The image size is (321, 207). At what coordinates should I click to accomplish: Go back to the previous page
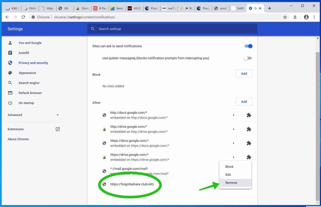coord(7,17)
